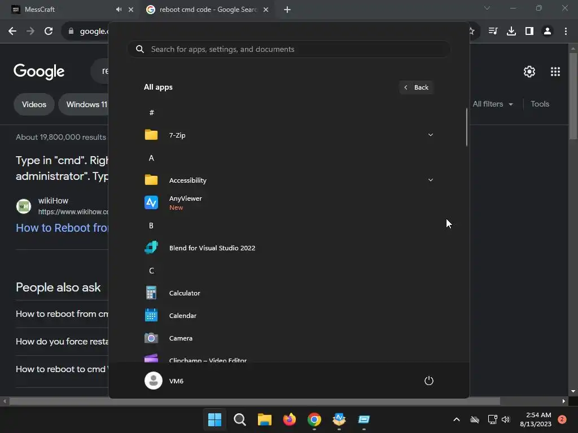Screen dimensions: 578x433
Task: Jump to letter B section header
Action: 151,226
